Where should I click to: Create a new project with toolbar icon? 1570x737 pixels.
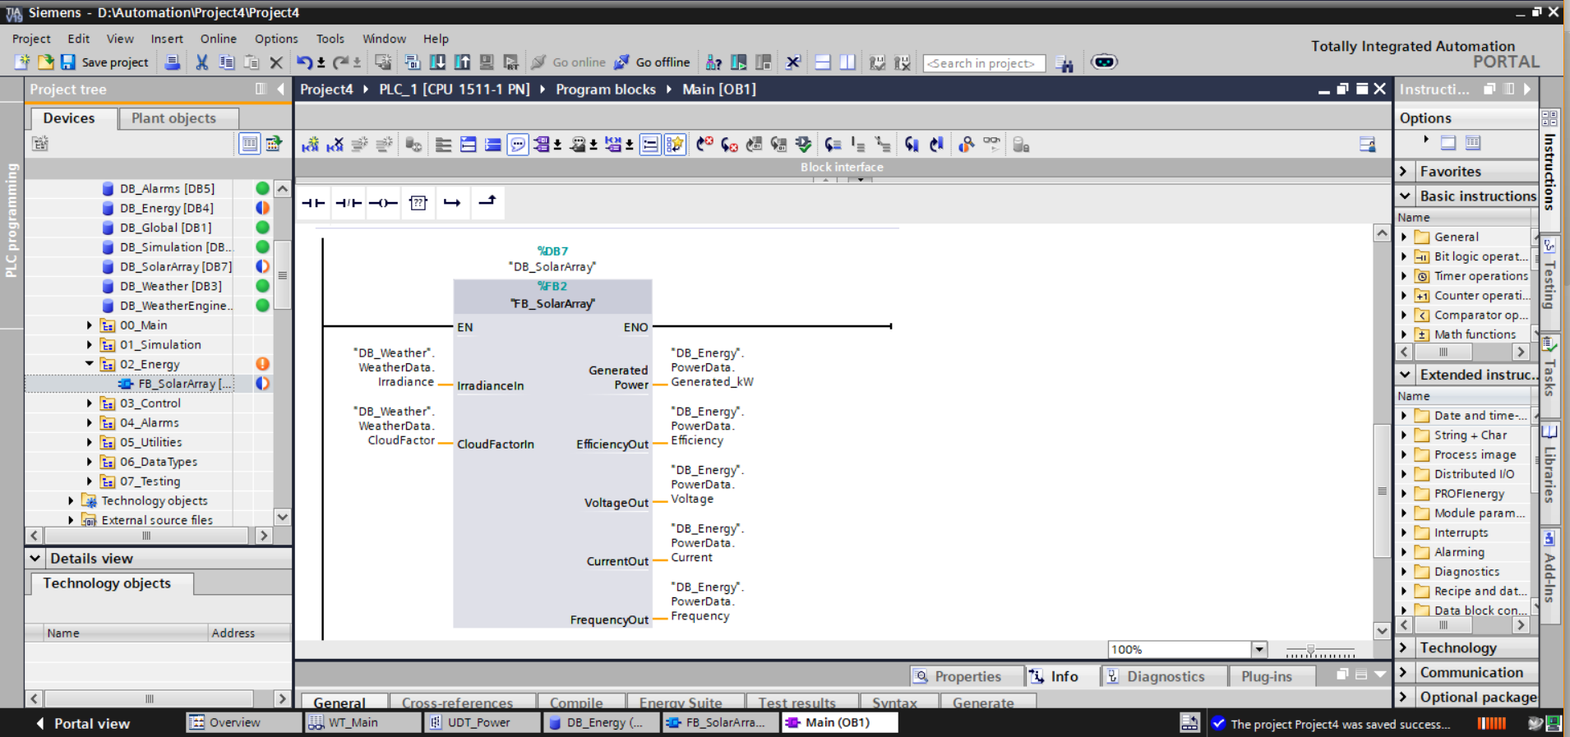pyautogui.click(x=21, y=62)
